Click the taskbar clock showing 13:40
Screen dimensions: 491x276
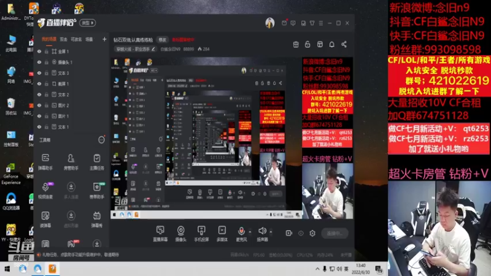(x=360, y=269)
